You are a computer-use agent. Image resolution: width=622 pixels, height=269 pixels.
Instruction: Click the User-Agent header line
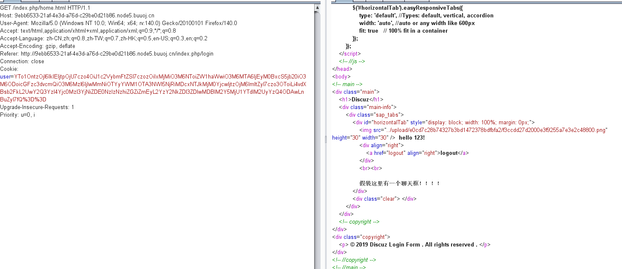pyautogui.click(x=119, y=23)
